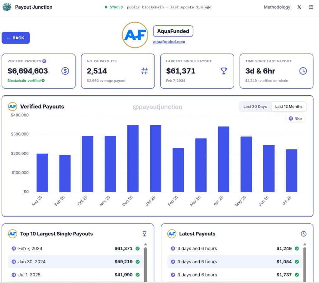Toggle the Rise legend item on chart
The width and height of the screenshot is (319, 283).
tap(295, 119)
